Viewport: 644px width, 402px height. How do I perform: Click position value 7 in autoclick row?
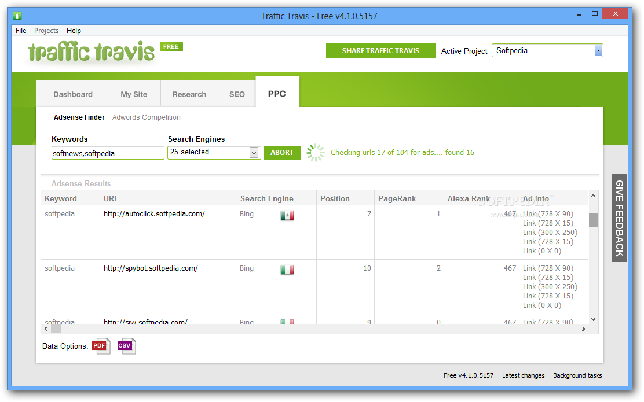coord(369,213)
